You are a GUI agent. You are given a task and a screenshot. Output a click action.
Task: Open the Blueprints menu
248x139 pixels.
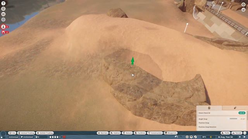pyautogui.click(x=170, y=133)
